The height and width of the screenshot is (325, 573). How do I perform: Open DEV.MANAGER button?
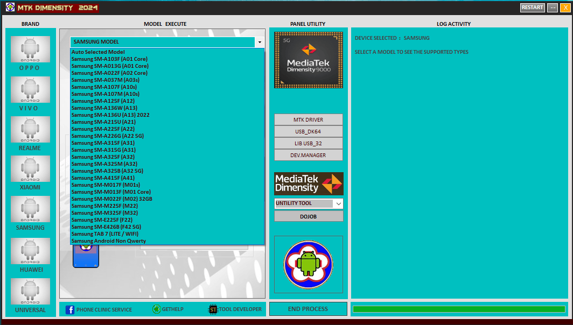pos(309,155)
